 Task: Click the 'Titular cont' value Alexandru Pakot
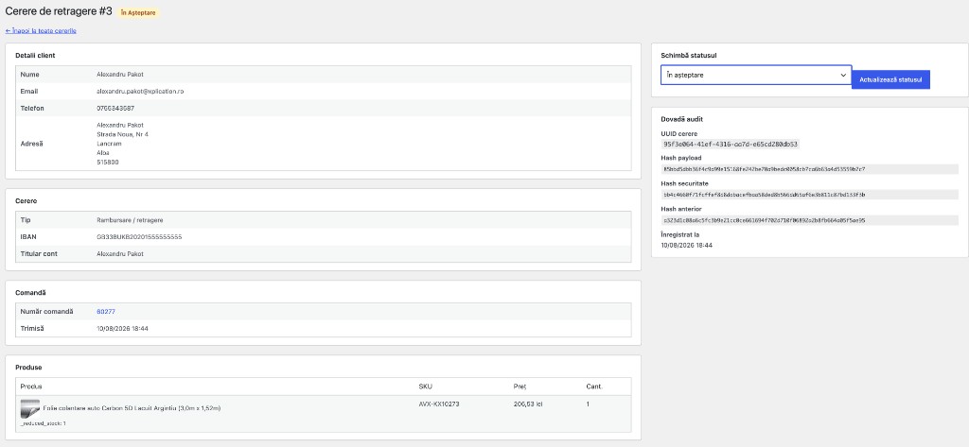[120, 254]
